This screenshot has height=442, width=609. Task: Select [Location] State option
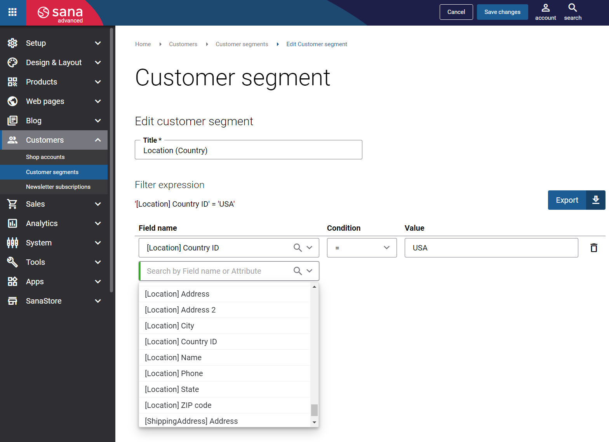pos(225,389)
